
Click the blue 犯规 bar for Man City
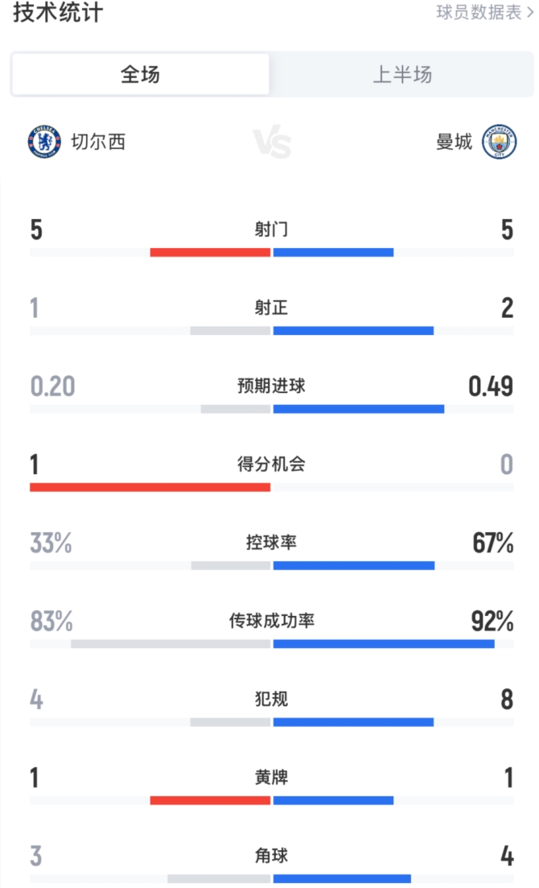353,722
